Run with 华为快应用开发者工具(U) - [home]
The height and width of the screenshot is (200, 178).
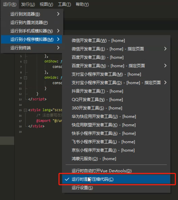[x=116, y=117]
